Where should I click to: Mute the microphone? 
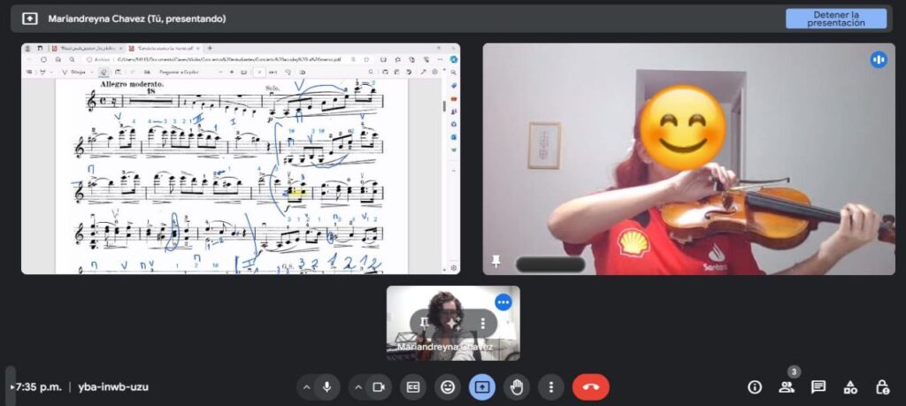pyautogui.click(x=327, y=387)
